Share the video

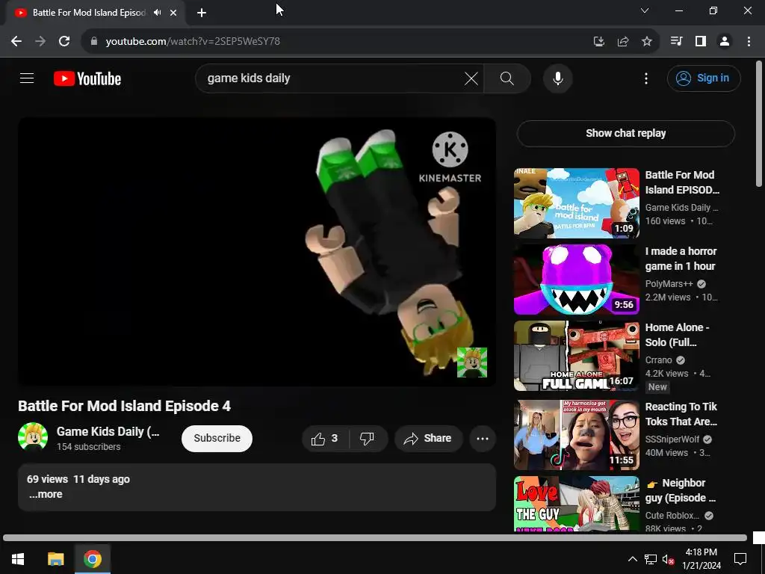coord(428,438)
